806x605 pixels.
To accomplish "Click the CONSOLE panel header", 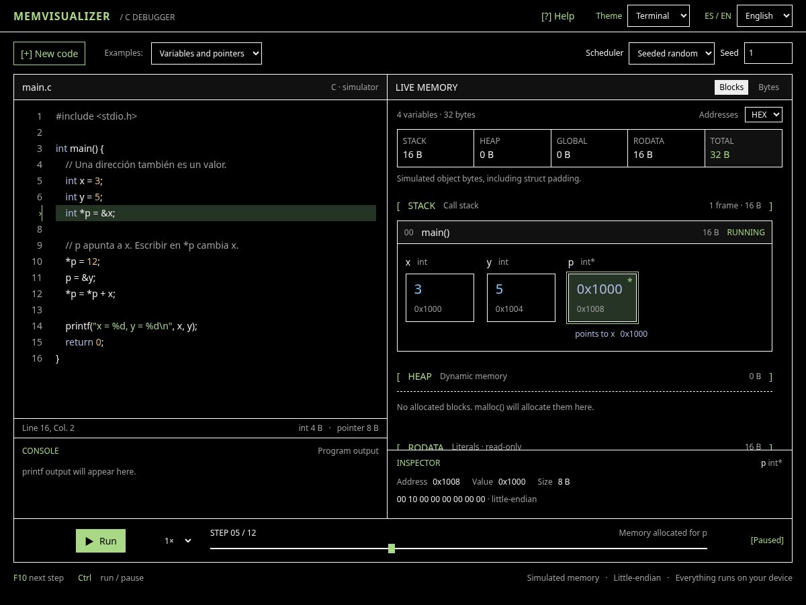I will tap(40, 450).
